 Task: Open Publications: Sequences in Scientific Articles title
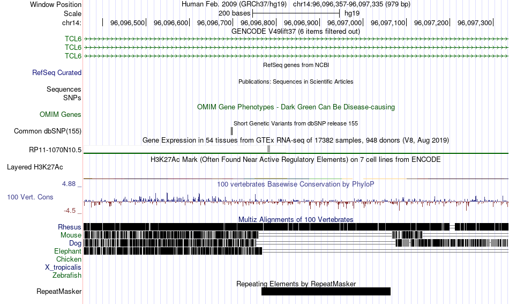(x=296, y=81)
